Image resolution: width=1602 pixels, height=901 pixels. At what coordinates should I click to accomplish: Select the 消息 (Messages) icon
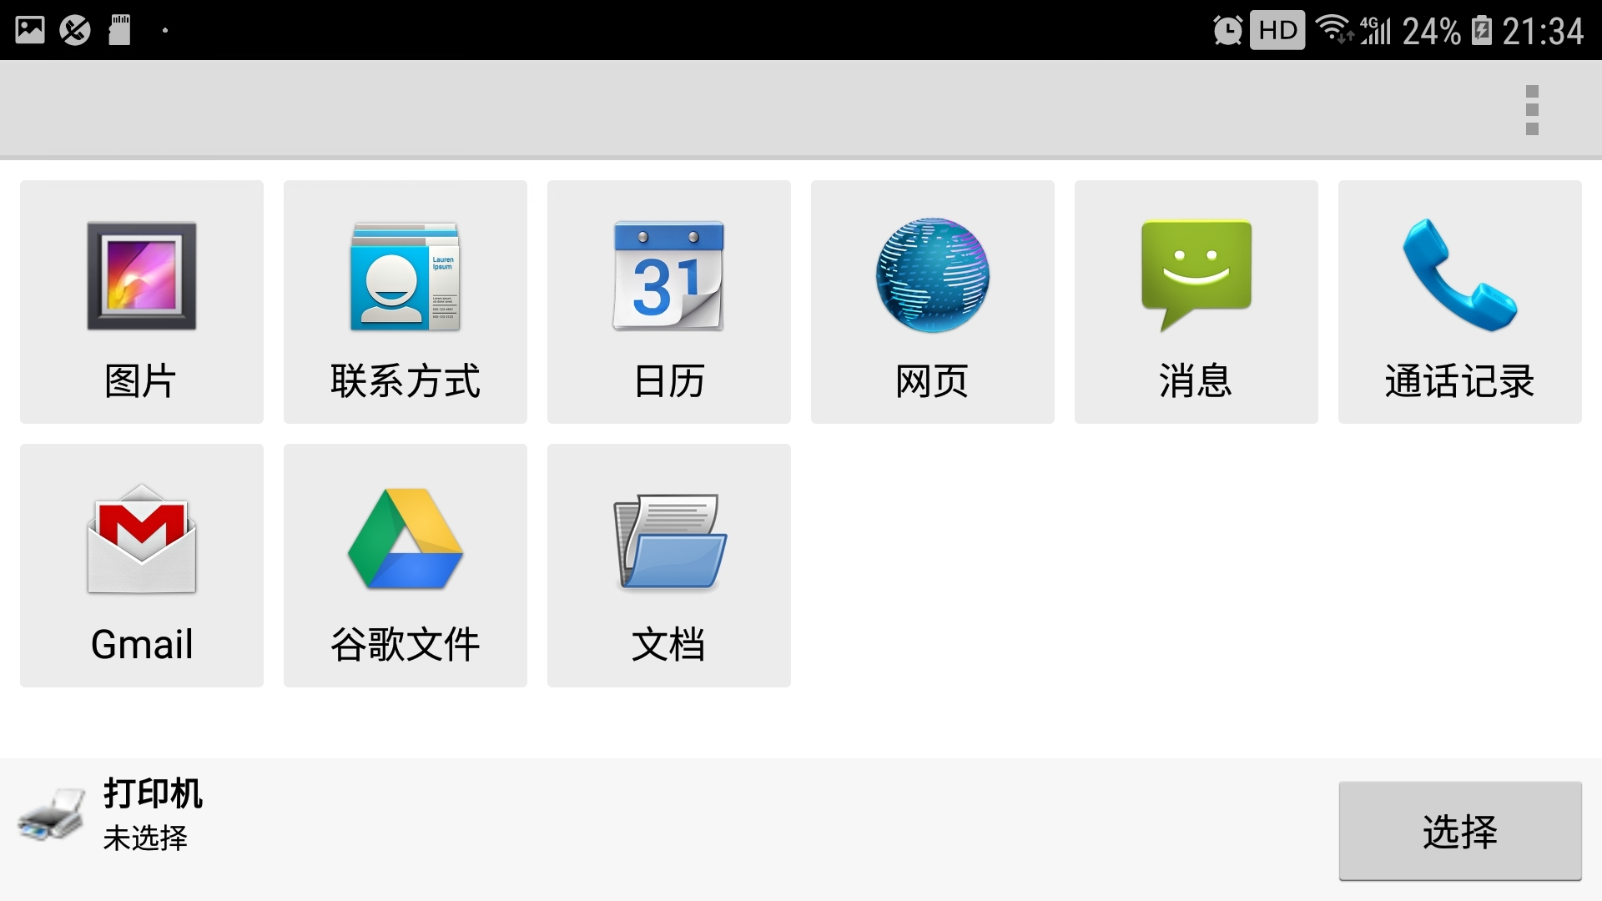(x=1196, y=300)
